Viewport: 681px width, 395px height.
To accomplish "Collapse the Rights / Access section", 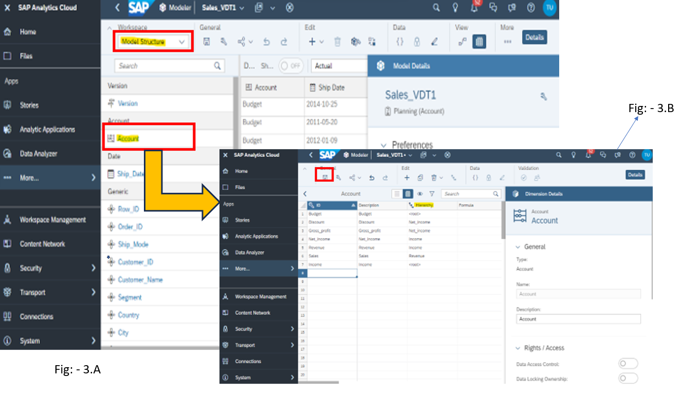I will (x=518, y=348).
